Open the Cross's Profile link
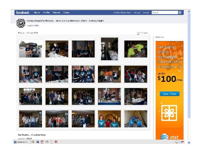Screen dimensions: 200x150 (33, 25)
